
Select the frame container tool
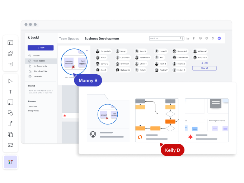point(10,134)
